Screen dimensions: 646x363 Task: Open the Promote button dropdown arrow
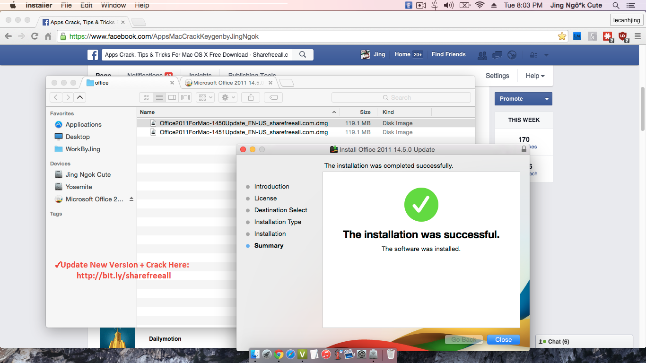[x=547, y=99]
